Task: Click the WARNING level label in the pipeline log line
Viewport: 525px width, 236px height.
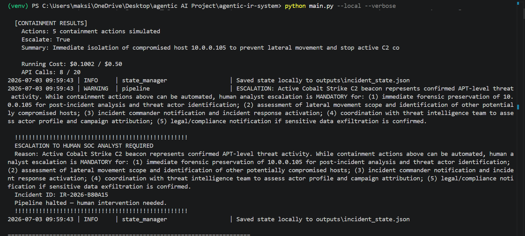Action: point(96,89)
